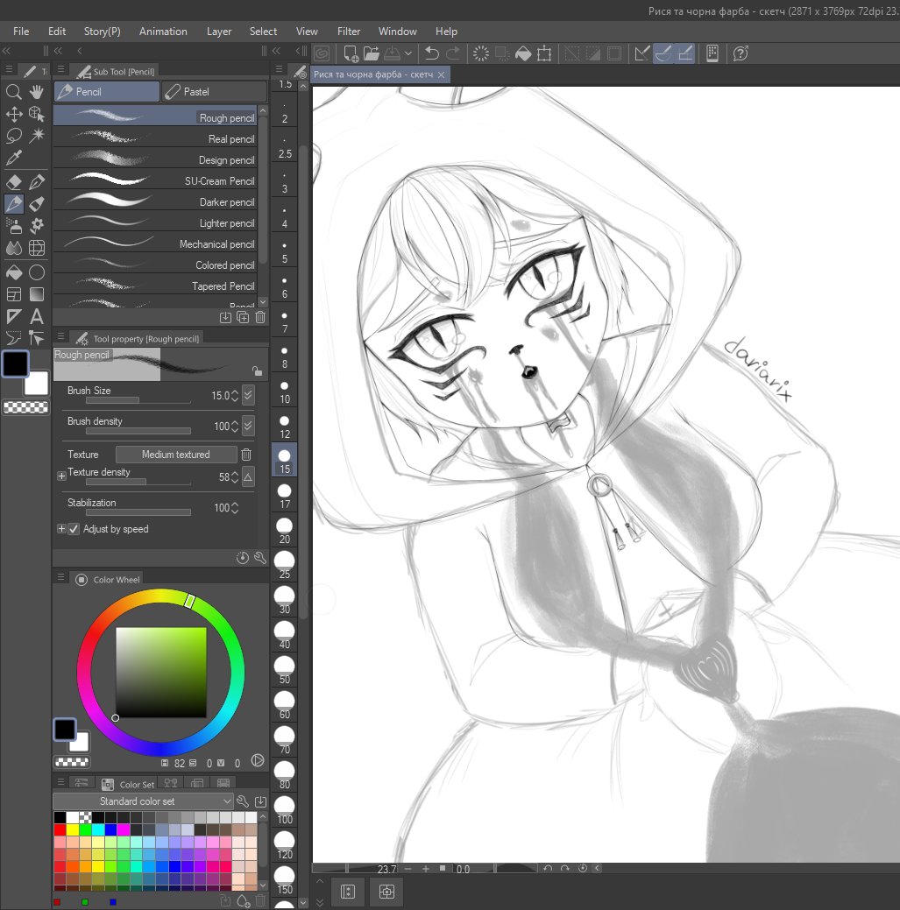Select brush size preset 50

point(285,670)
